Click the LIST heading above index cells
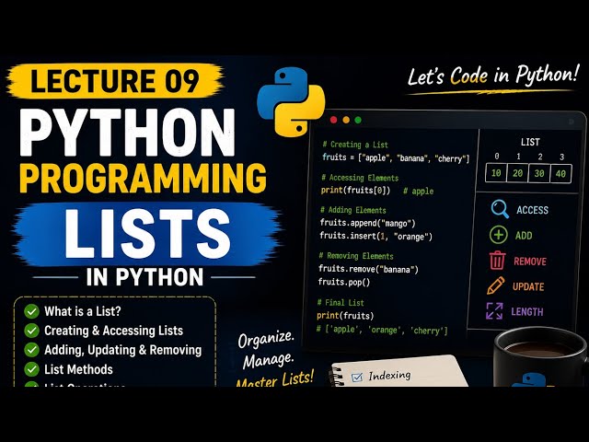Screen dimensions: 589x442 pos(530,142)
